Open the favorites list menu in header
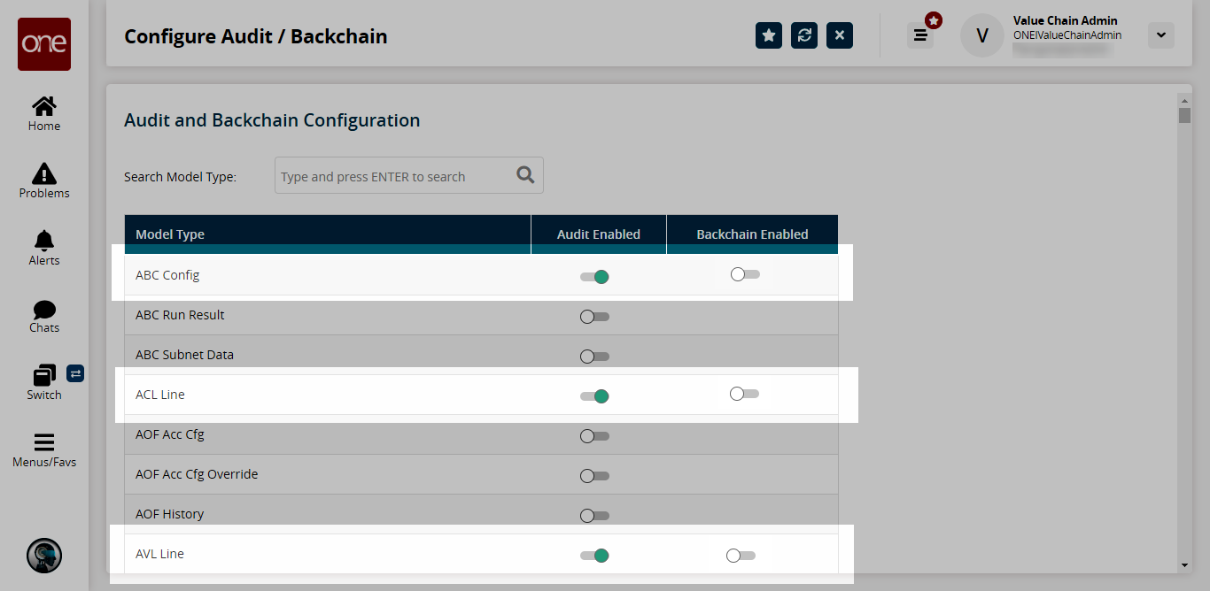1210x591 pixels. coord(920,35)
